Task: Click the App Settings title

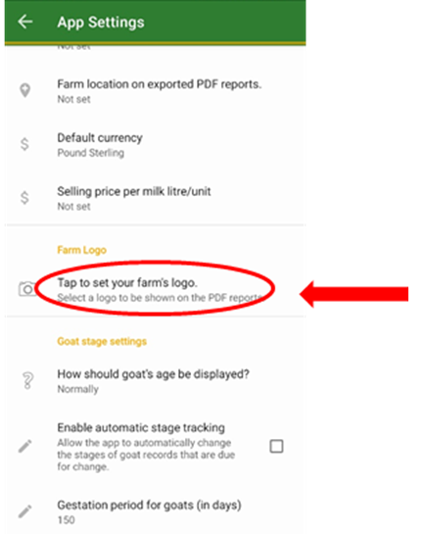Action: pos(101,23)
